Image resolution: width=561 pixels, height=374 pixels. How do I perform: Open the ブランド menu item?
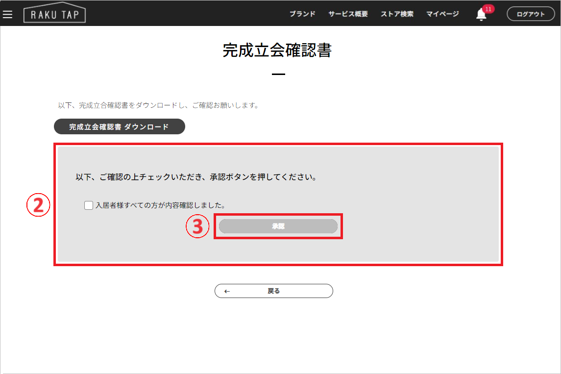point(302,14)
